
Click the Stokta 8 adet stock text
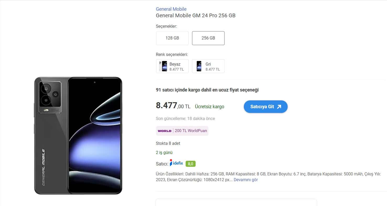point(168,144)
